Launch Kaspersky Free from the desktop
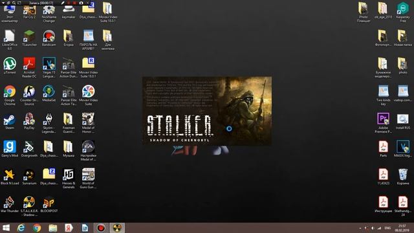The width and height of the screenshot is (414, 233). coord(403,12)
